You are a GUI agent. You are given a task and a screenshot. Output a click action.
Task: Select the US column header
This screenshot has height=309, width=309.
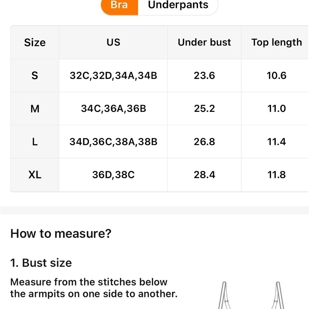pyautogui.click(x=113, y=42)
